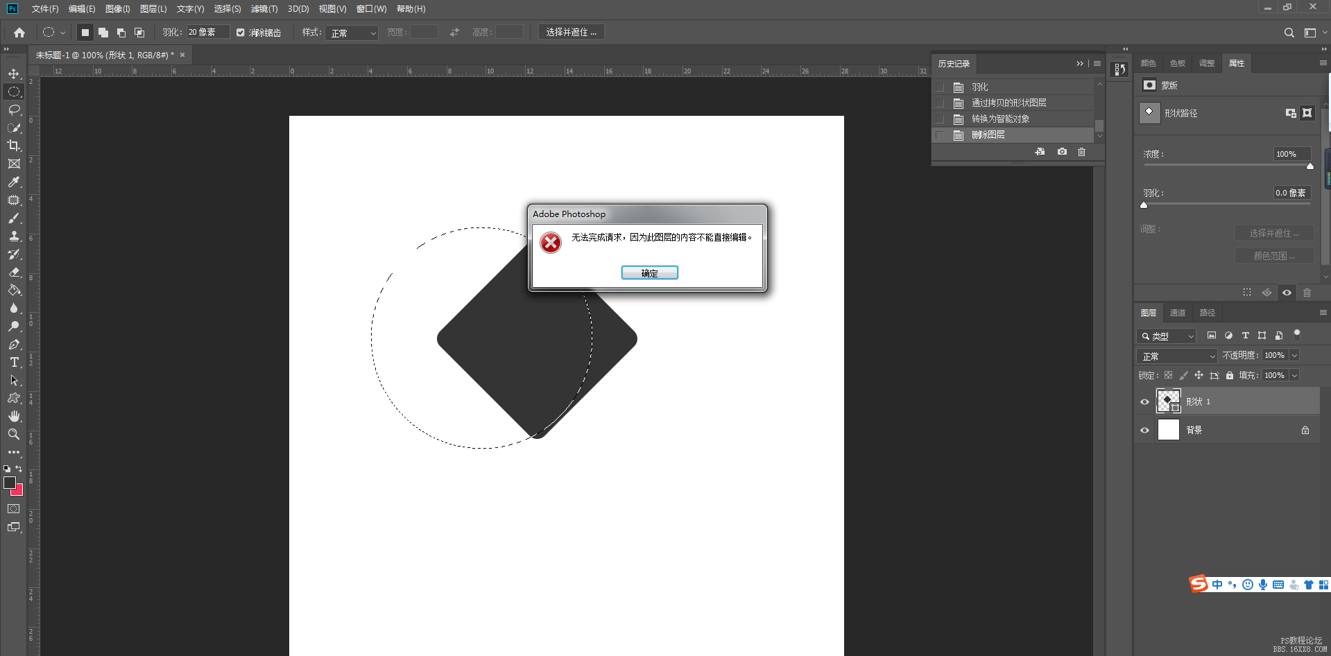This screenshot has height=656, width=1331.
Task: Open the layer blend mode 正常 dropdown
Action: tap(1178, 356)
